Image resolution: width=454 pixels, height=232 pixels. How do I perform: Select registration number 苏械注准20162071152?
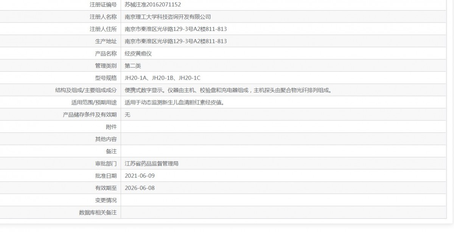click(x=153, y=5)
